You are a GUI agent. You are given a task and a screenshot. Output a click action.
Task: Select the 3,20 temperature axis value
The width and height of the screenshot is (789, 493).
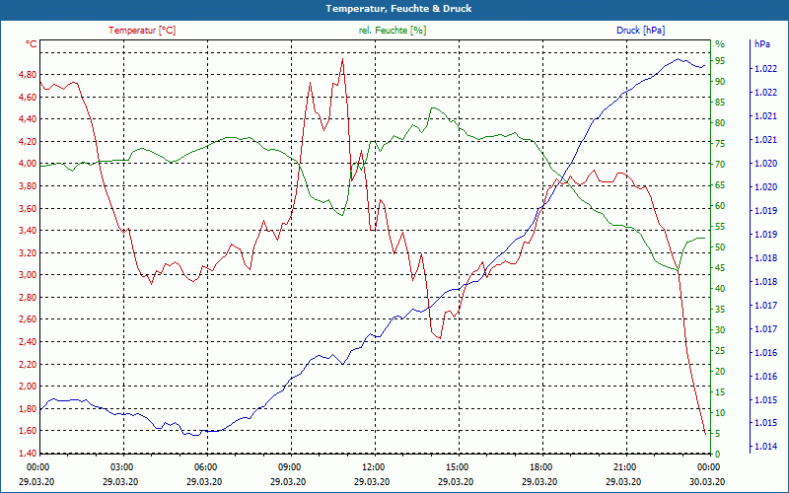pyautogui.click(x=28, y=252)
